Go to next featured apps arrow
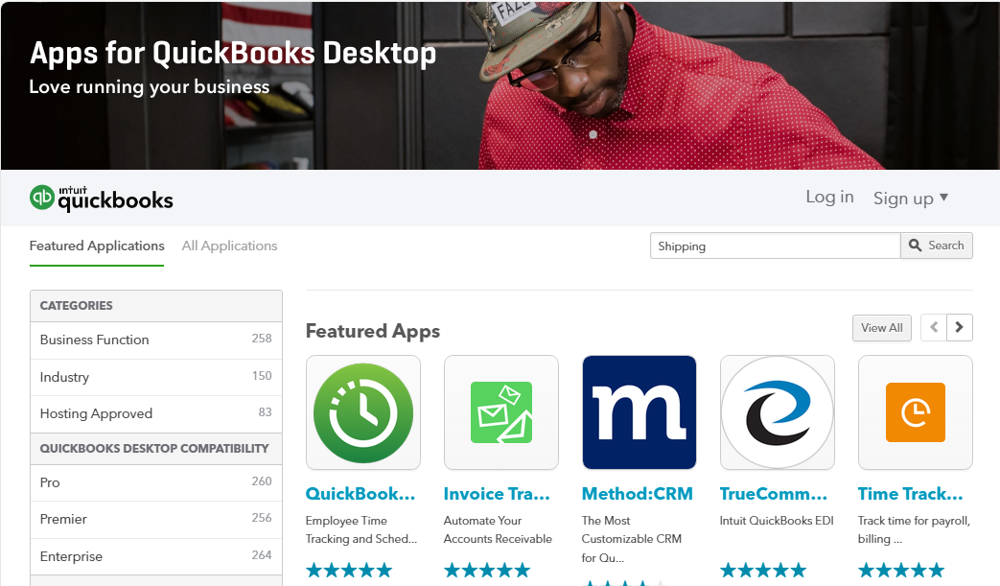The image size is (1000, 586). click(x=959, y=328)
